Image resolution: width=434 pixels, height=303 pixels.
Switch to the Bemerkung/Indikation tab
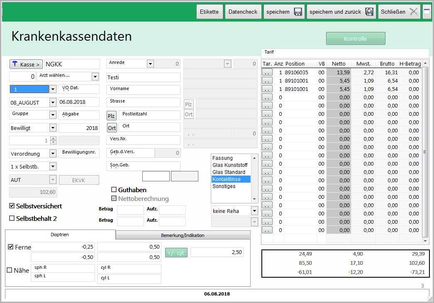183,235
